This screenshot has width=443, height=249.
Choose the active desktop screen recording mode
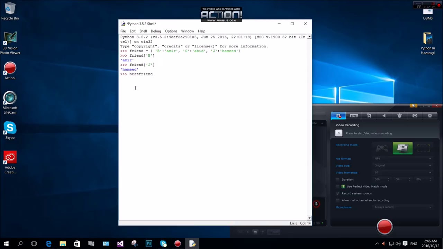click(x=403, y=148)
